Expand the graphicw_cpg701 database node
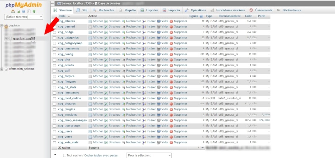 pyautogui.click(x=6, y=39)
